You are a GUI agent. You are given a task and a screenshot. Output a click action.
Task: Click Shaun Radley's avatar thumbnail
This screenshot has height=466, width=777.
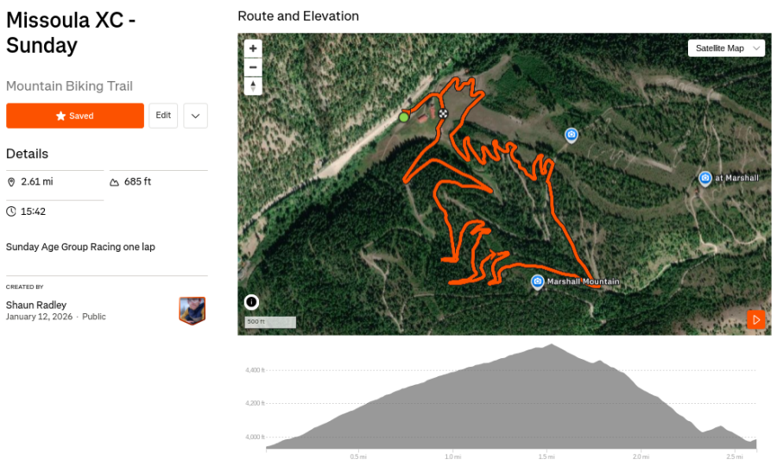tap(192, 311)
